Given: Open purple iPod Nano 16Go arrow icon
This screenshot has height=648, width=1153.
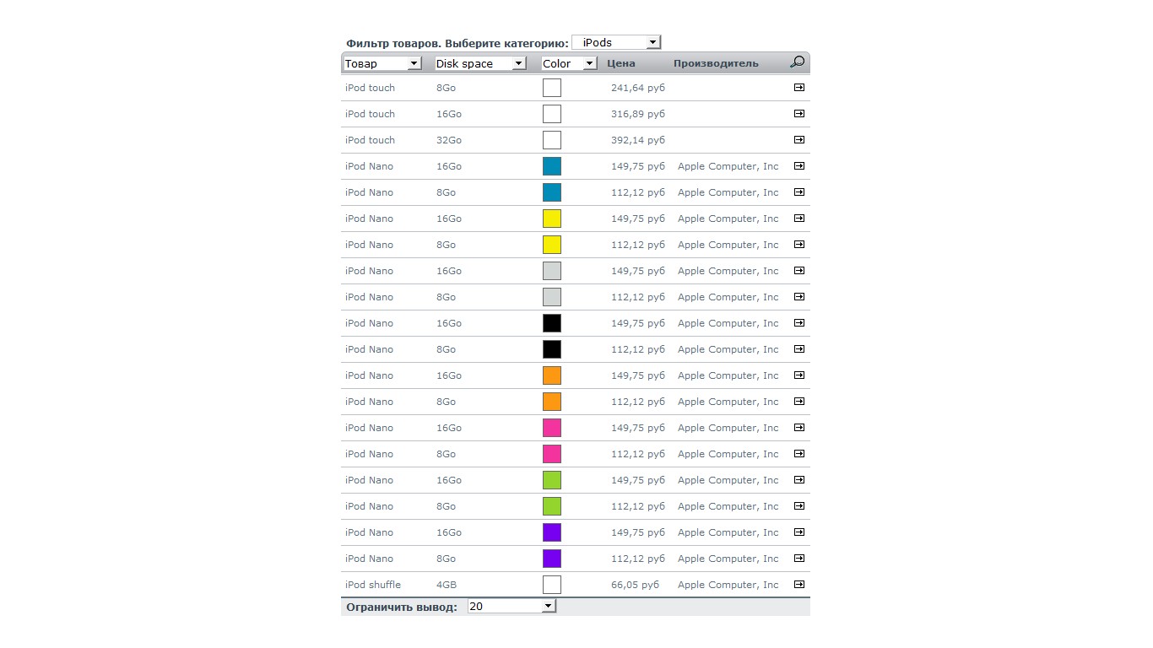Looking at the screenshot, I should tap(799, 532).
